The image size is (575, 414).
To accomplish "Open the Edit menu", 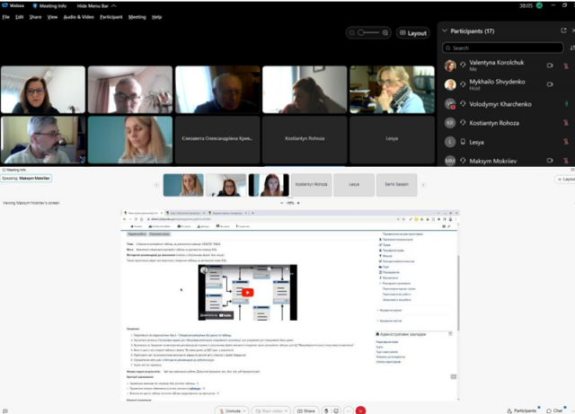I will click(x=20, y=17).
